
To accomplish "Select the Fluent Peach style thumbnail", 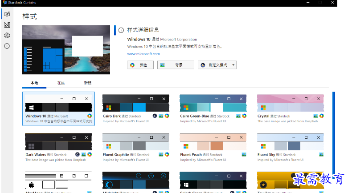I will click(213, 142).
